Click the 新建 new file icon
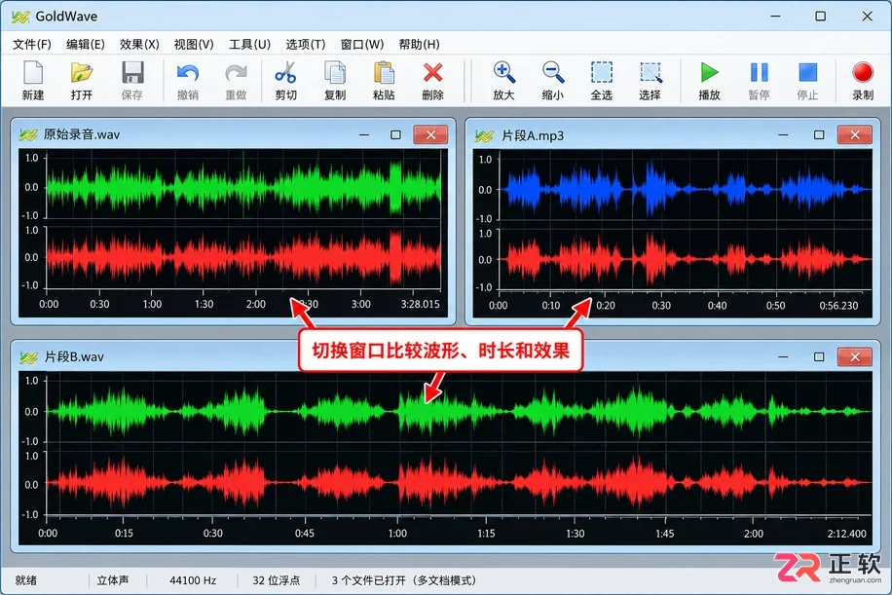 click(x=33, y=73)
